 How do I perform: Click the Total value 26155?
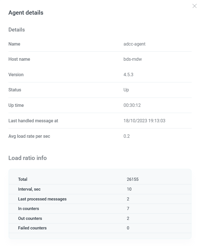coord(132,179)
